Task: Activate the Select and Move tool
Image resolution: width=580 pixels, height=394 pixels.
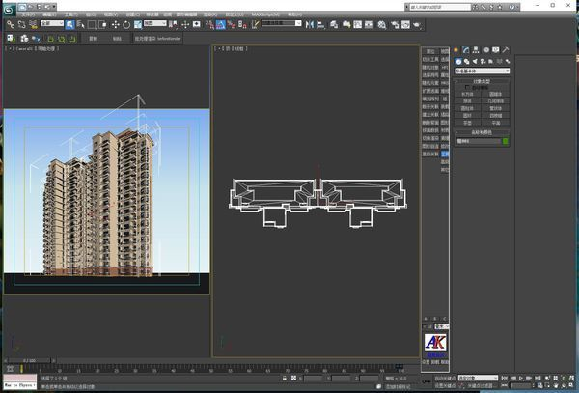Action: click(116, 25)
